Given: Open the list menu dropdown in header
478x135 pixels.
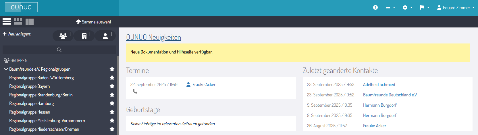Looking at the screenshot, I should point(390,7).
